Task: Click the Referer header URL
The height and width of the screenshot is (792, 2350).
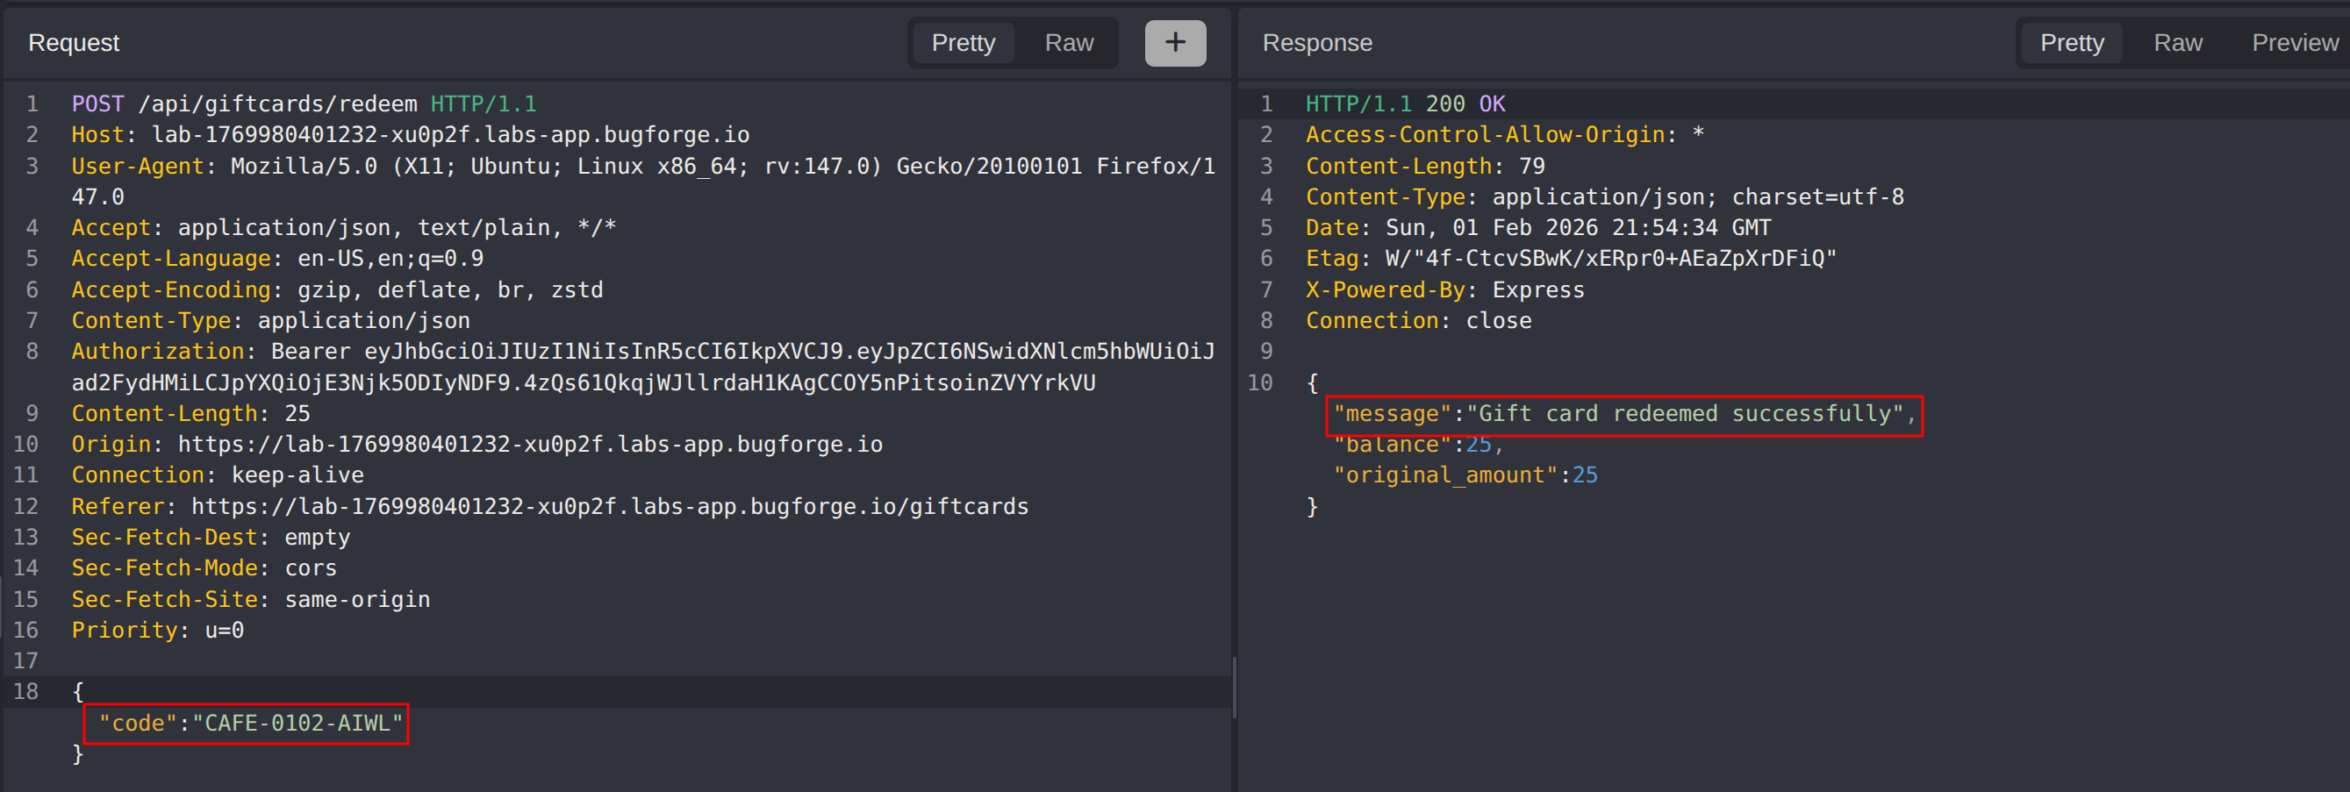Action: pyautogui.click(x=608, y=507)
